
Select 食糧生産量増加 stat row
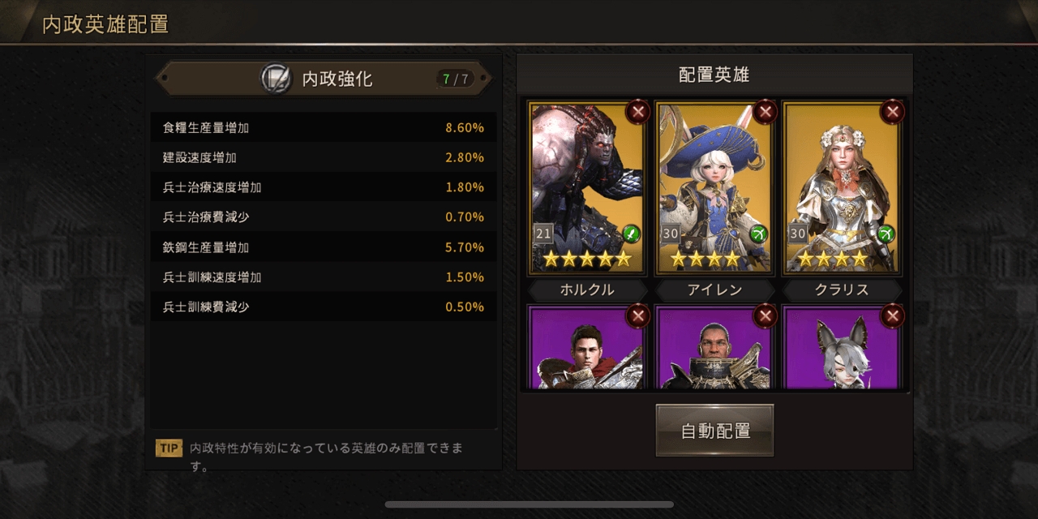(324, 127)
